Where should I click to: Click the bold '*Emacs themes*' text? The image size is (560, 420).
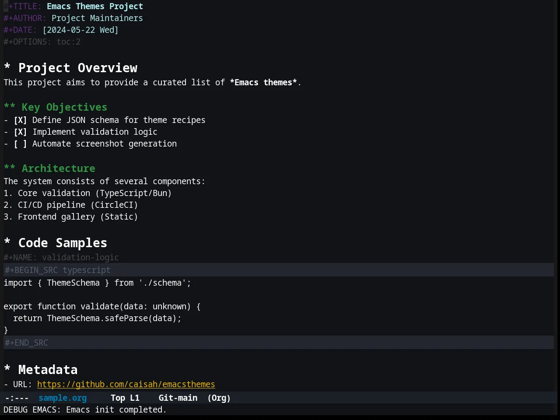click(263, 82)
